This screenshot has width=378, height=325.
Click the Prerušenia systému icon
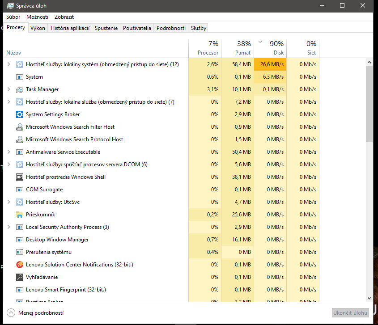coord(20,252)
